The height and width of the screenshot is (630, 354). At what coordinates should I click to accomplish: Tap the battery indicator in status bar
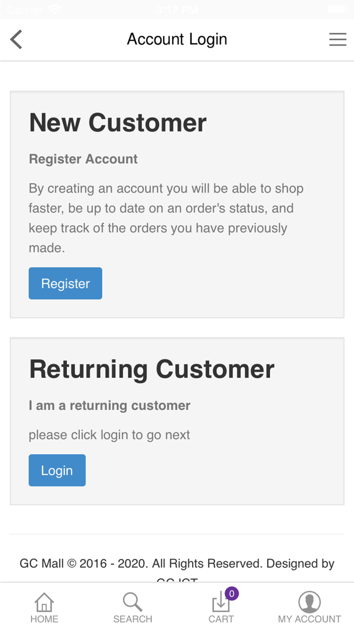tap(336, 9)
